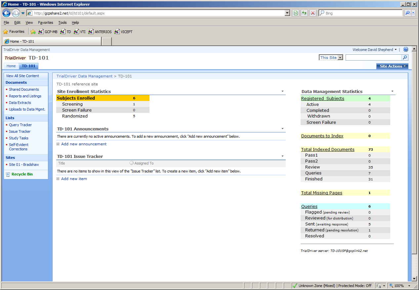The width and height of the screenshot is (419, 290).
Task: Switch to the Home tab
Action: pyautogui.click(x=11, y=66)
